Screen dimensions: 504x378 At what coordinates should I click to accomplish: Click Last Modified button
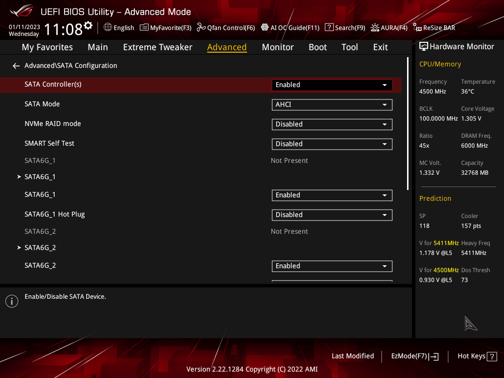[352, 356]
